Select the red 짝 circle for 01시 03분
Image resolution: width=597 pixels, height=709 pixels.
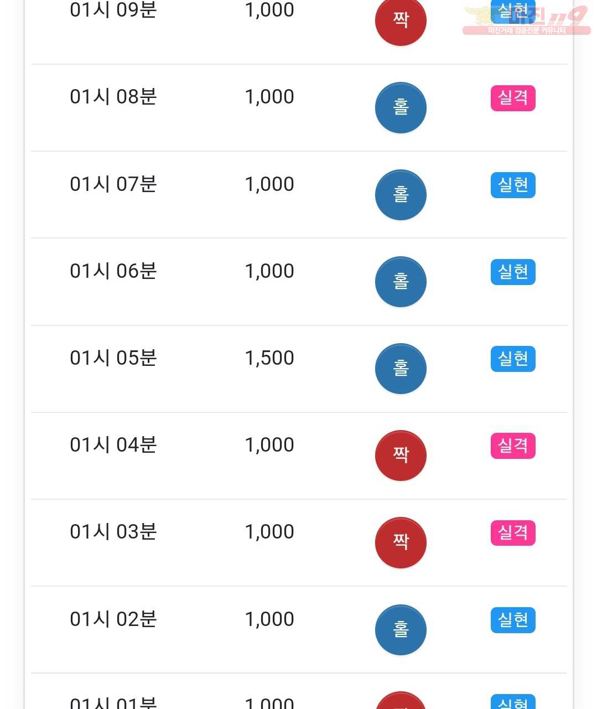click(x=401, y=542)
